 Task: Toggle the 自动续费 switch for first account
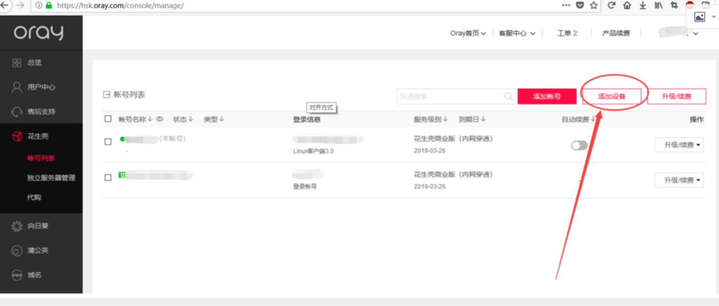pyautogui.click(x=579, y=145)
